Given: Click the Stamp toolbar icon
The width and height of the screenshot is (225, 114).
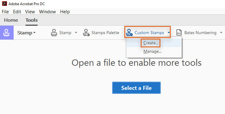Looking at the screenshot, I should click(54, 33).
